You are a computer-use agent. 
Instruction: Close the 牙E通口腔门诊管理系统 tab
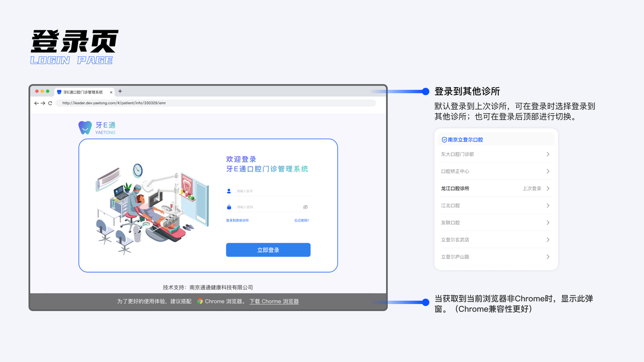(x=111, y=92)
